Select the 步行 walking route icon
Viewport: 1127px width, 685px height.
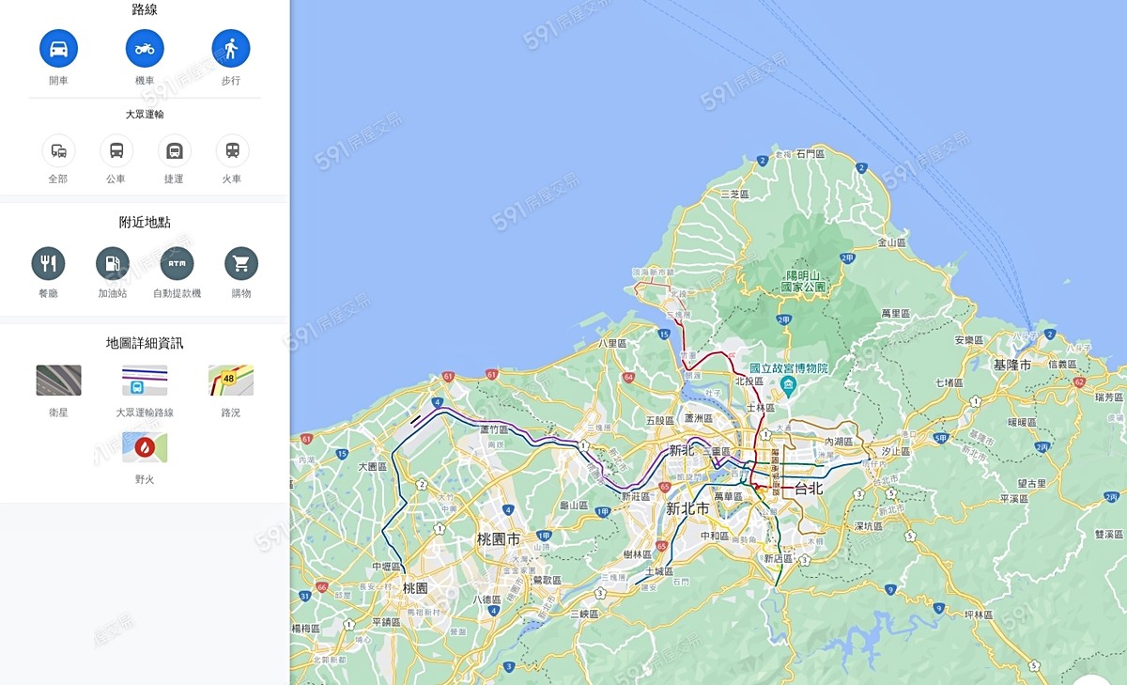(x=231, y=48)
